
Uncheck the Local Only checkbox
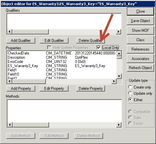coord(99,47)
